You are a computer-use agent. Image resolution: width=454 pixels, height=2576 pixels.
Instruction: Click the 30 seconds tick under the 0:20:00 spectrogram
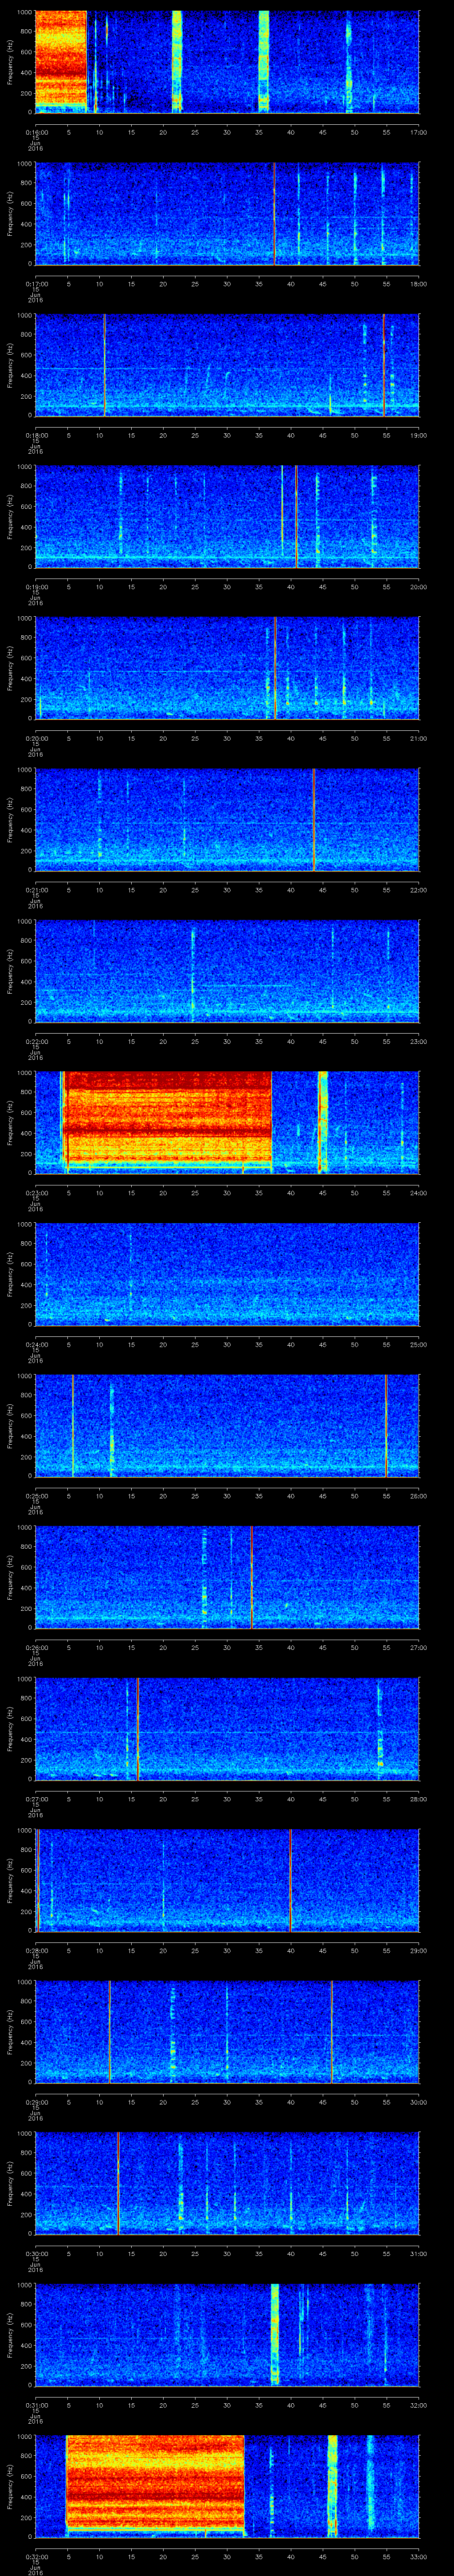pyautogui.click(x=227, y=738)
